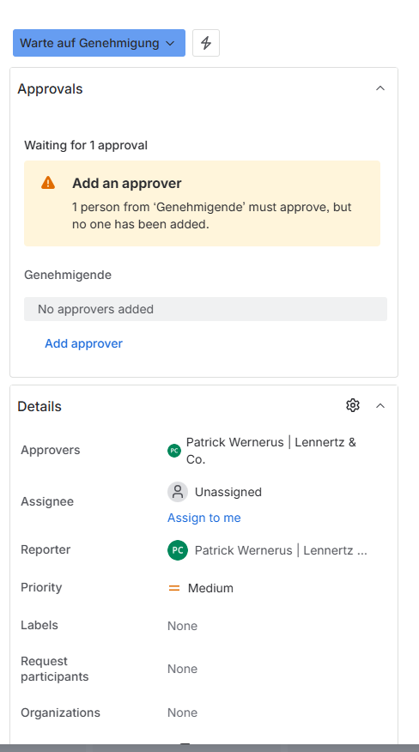Click the orange warning triangle icon
The height and width of the screenshot is (752, 419).
click(48, 183)
